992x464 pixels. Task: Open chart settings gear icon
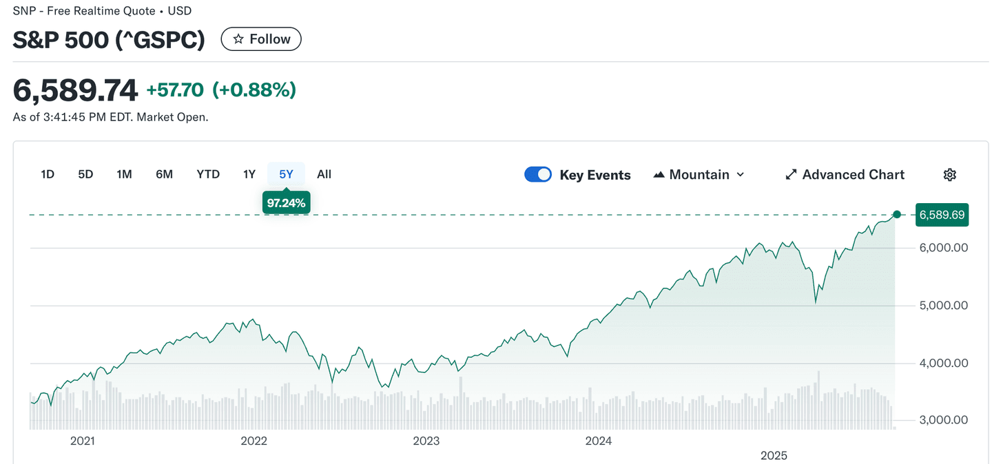pyautogui.click(x=949, y=175)
